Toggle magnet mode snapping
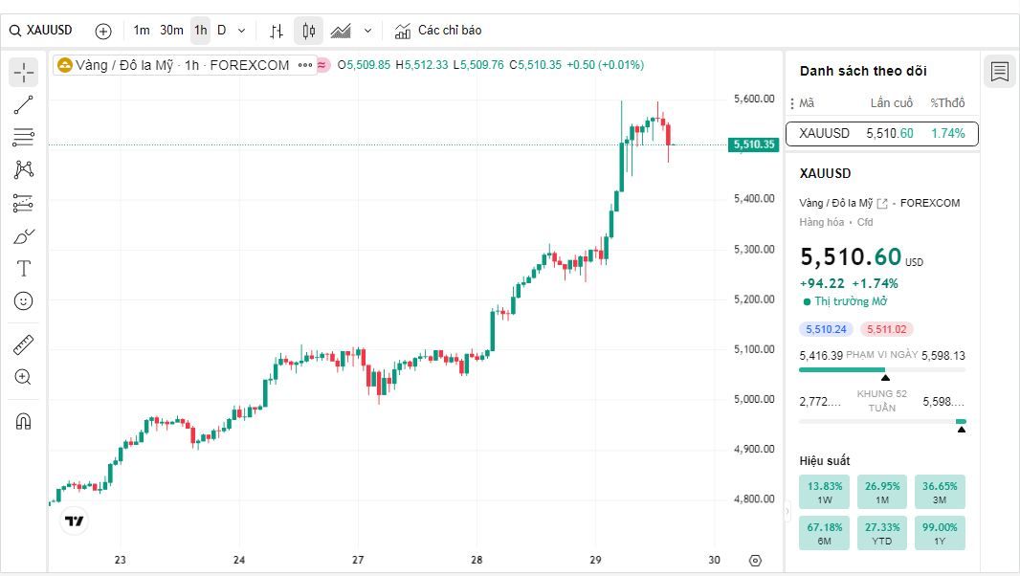 [x=23, y=422]
